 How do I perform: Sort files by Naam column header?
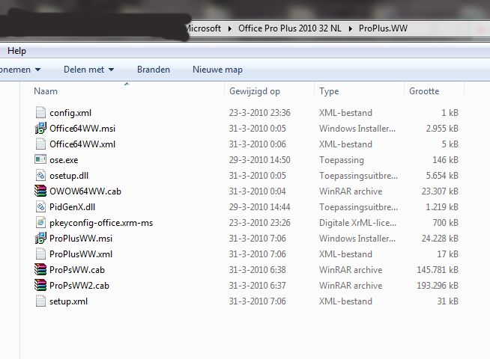(46, 91)
